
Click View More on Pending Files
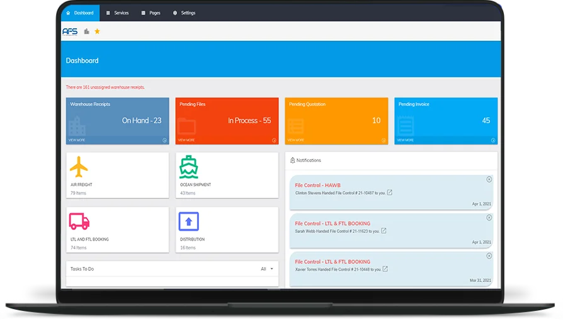[x=186, y=140]
